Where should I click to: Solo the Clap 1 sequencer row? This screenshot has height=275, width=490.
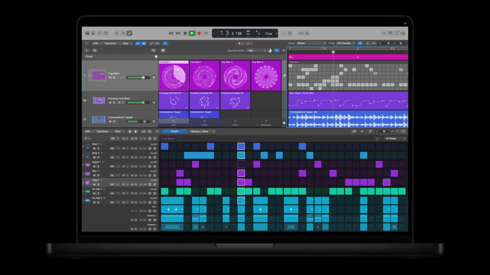pos(98,184)
